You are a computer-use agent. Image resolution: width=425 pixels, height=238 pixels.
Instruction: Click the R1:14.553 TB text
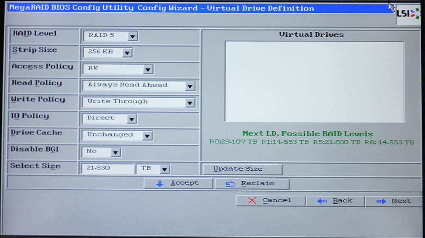point(285,142)
